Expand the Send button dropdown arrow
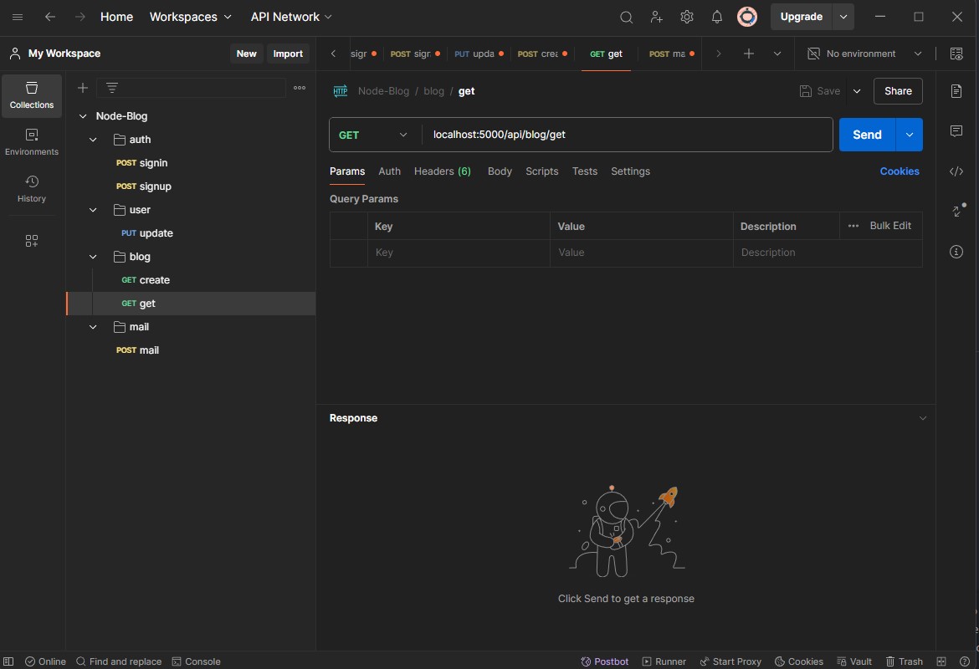Image resolution: width=979 pixels, height=669 pixels. (x=910, y=135)
